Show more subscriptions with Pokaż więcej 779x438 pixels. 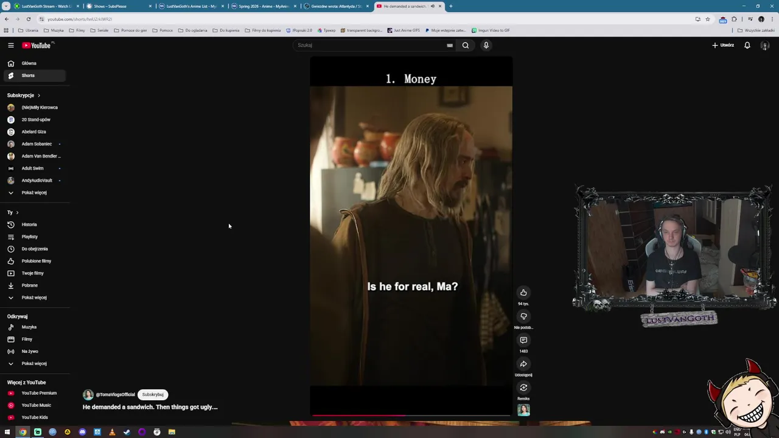coord(35,193)
